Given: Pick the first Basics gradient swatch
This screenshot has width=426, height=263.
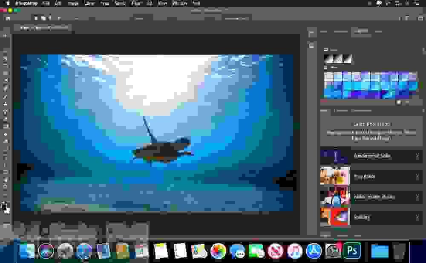Looking at the screenshot, I should pos(328,59).
